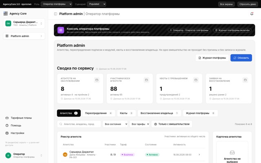The image size is (261, 163).
Task: Click icon on Квоты с превышением card
Action: [x=196, y=80]
